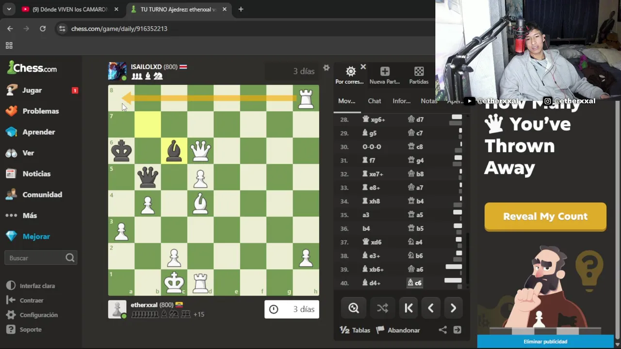The image size is (621, 349).
Task: Jump to the first move
Action: coord(409,308)
